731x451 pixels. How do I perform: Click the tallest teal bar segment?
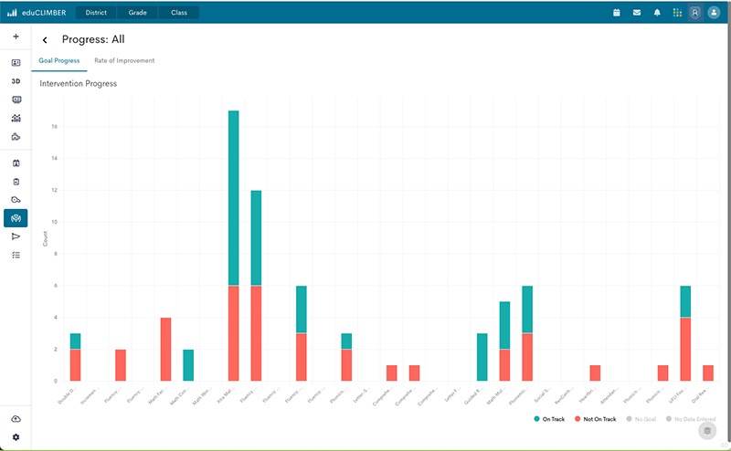click(234, 197)
